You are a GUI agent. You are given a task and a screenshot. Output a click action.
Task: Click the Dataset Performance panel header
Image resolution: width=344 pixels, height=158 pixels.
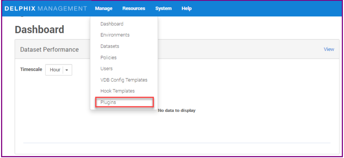point(50,50)
